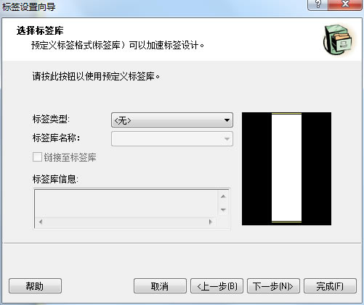This screenshot has height=305, width=364.
Task: Go back with <上一步(B)
Action: tap(217, 286)
